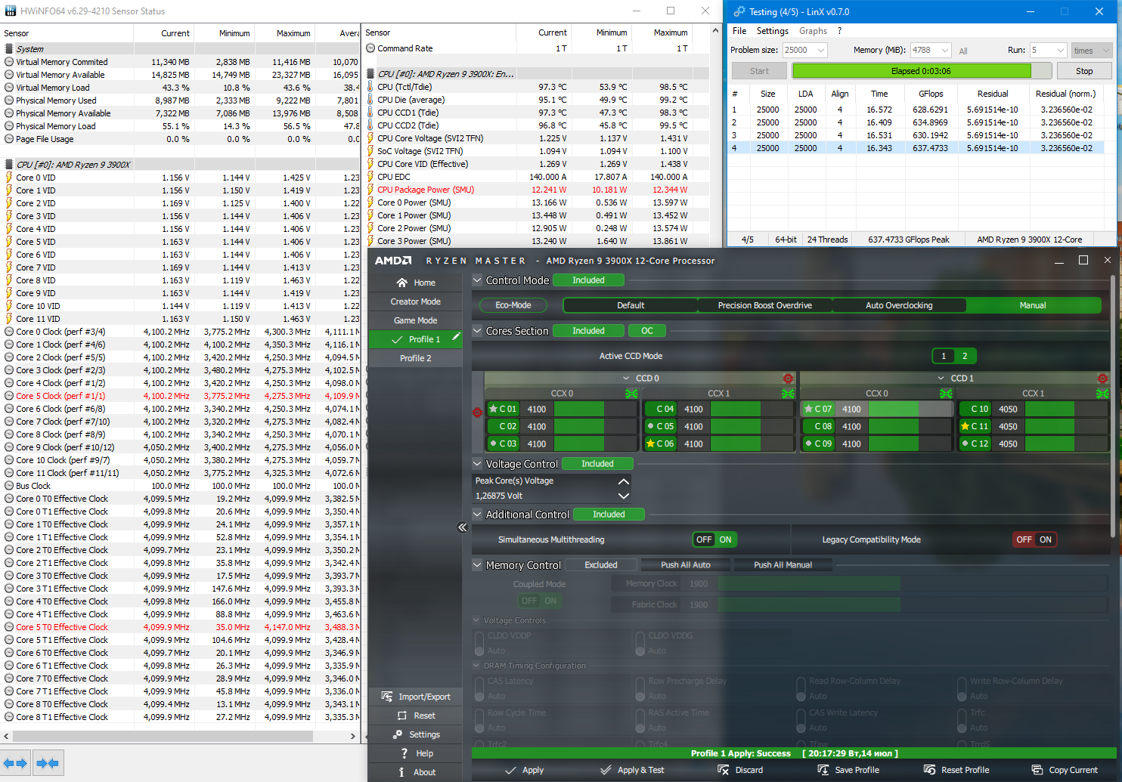Click the frequency slider bar for core C 02
Screen dimensions: 1122x782
coord(595,426)
